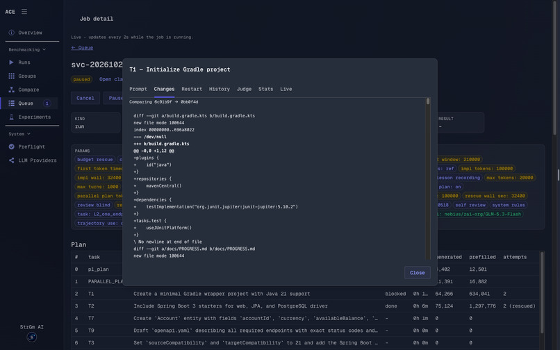This screenshot has width=560, height=350.
Task: Collapse the System section
Action: [19, 134]
